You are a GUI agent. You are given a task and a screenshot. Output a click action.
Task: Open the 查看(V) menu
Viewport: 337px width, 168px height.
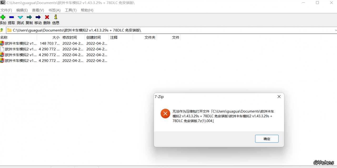(38, 10)
